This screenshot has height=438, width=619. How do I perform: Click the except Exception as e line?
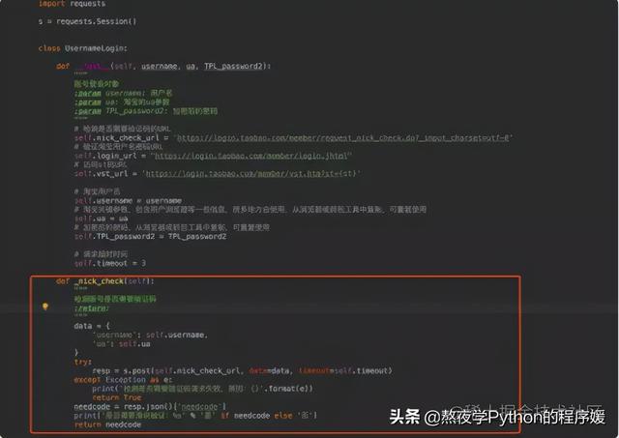[x=123, y=380]
